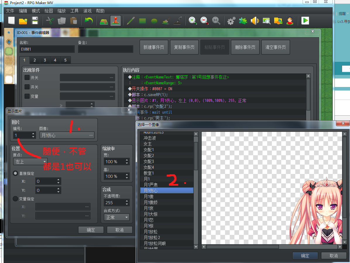Select 月1傲娇 in the image list
The image size is (350, 263).
(167, 202)
